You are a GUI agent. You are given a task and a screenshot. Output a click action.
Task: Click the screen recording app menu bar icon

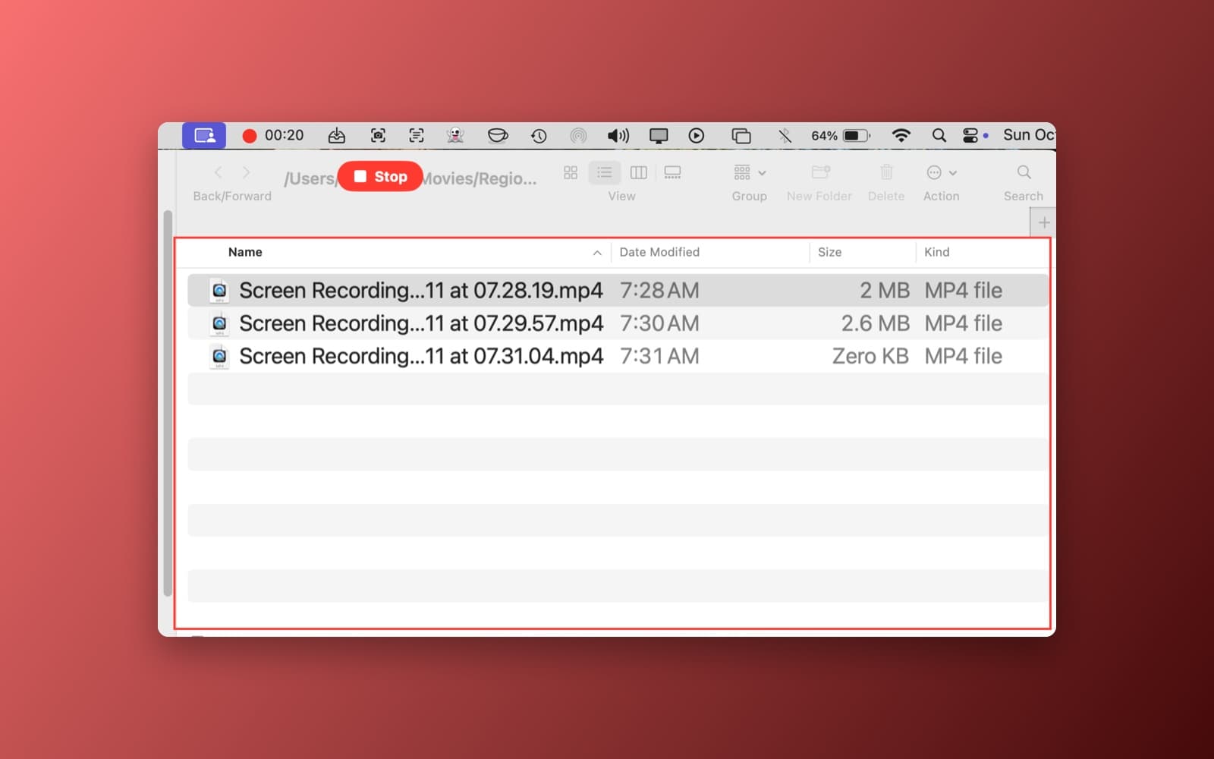204,135
